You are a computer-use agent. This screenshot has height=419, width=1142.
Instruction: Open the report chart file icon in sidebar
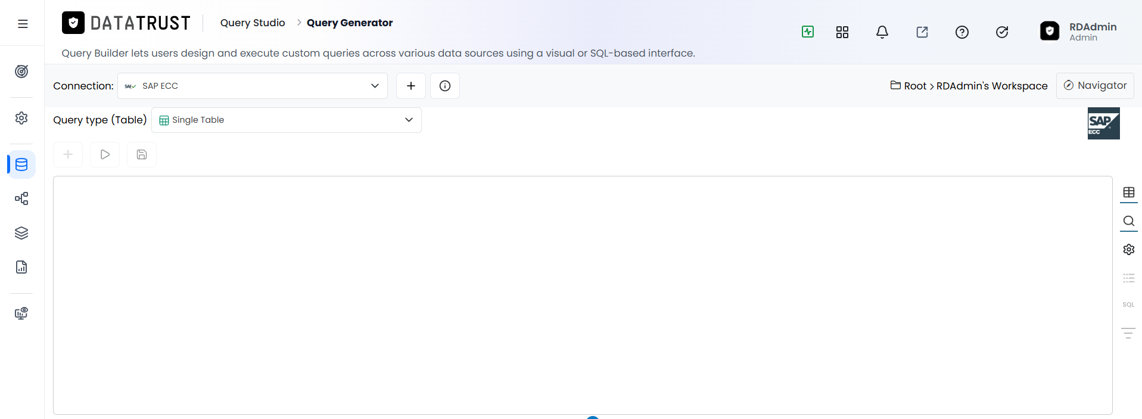pyautogui.click(x=21, y=267)
